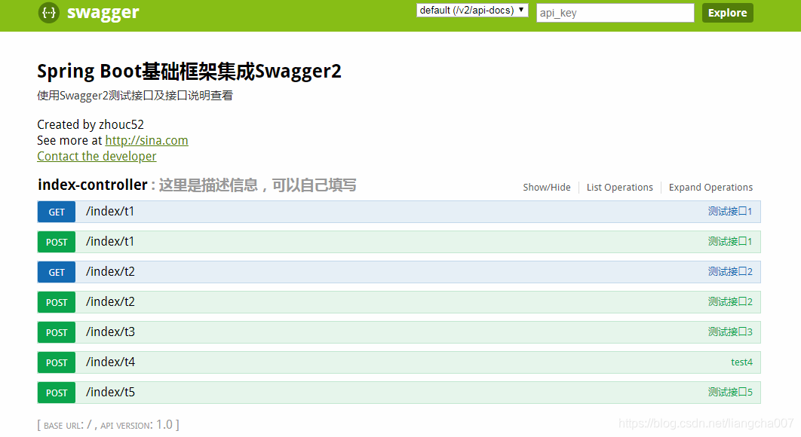Expand the POST /index/t3 path
Screen dimensions: 801x437
(110, 332)
